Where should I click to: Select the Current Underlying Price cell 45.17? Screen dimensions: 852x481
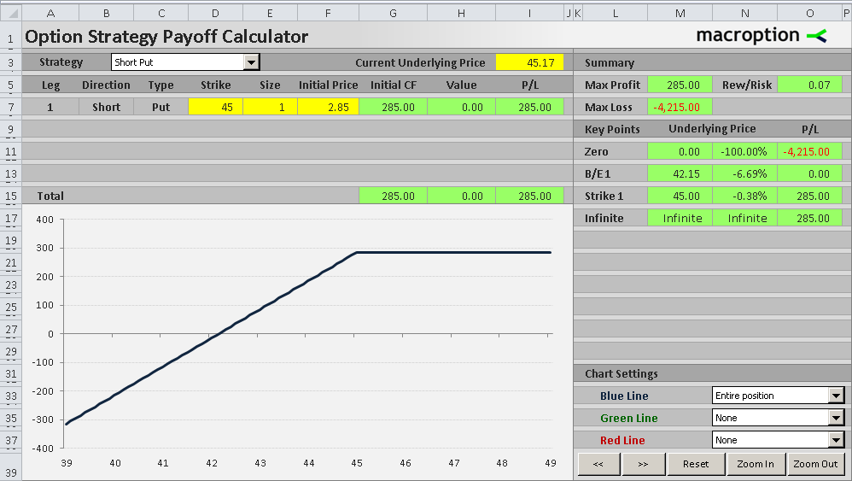529,62
